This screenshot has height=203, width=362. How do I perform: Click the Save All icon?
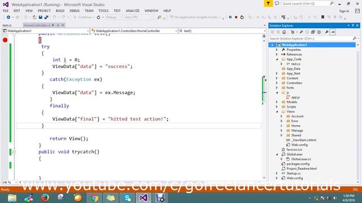tap(46, 17)
